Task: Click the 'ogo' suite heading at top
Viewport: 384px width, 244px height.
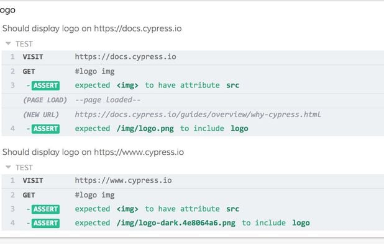Action: click(x=7, y=11)
